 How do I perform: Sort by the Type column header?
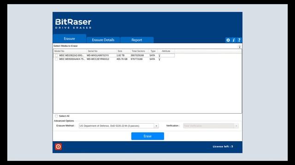point(153,51)
